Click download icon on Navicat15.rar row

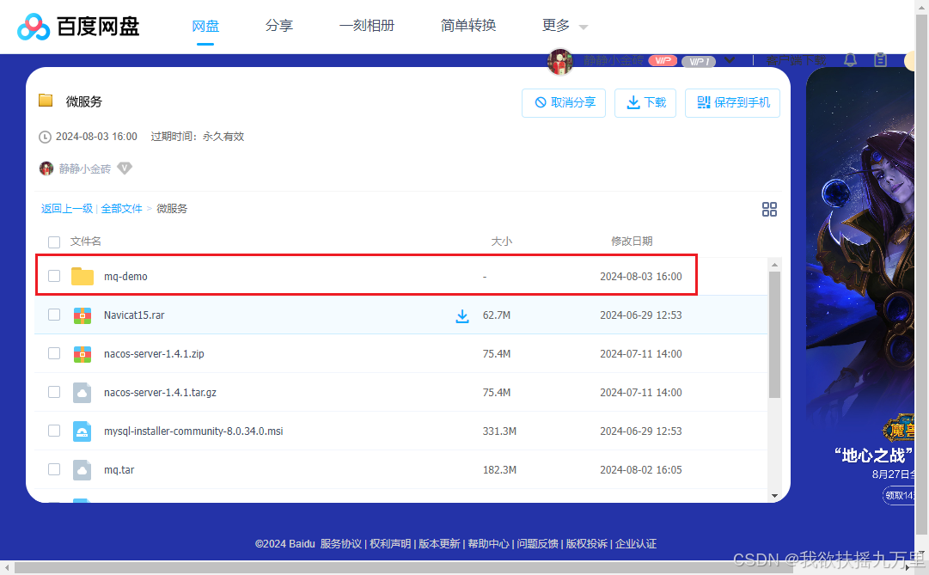click(462, 316)
